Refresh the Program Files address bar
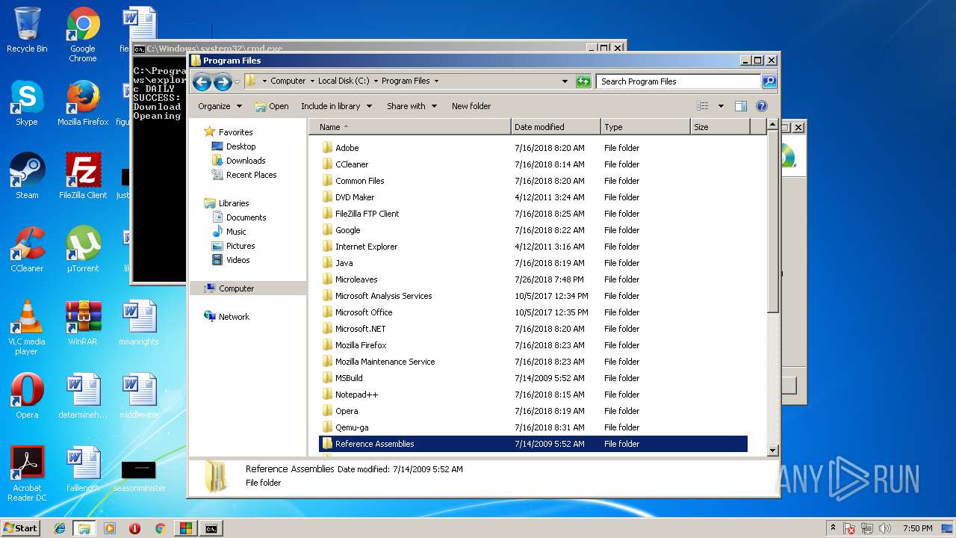Viewport: 956px width, 538px height. tap(584, 81)
